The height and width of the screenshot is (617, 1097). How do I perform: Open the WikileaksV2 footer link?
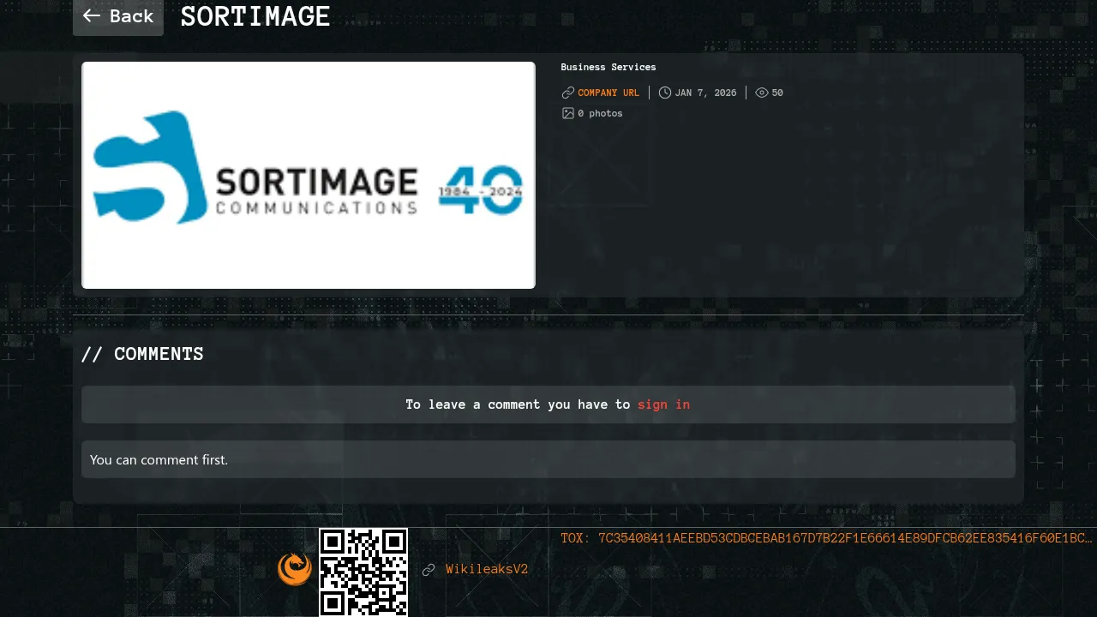(487, 570)
